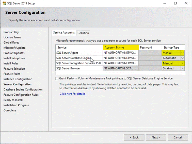Click Database Engine password field
This screenshot has width=192, height=144.
point(150,58)
